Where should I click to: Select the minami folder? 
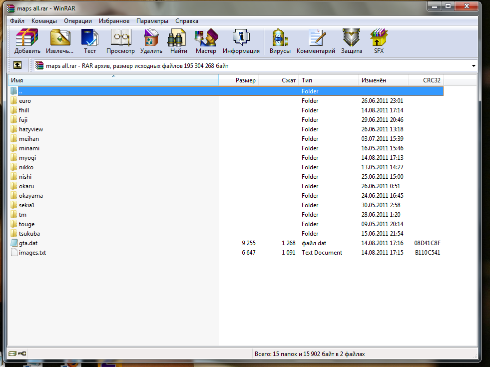click(29, 148)
